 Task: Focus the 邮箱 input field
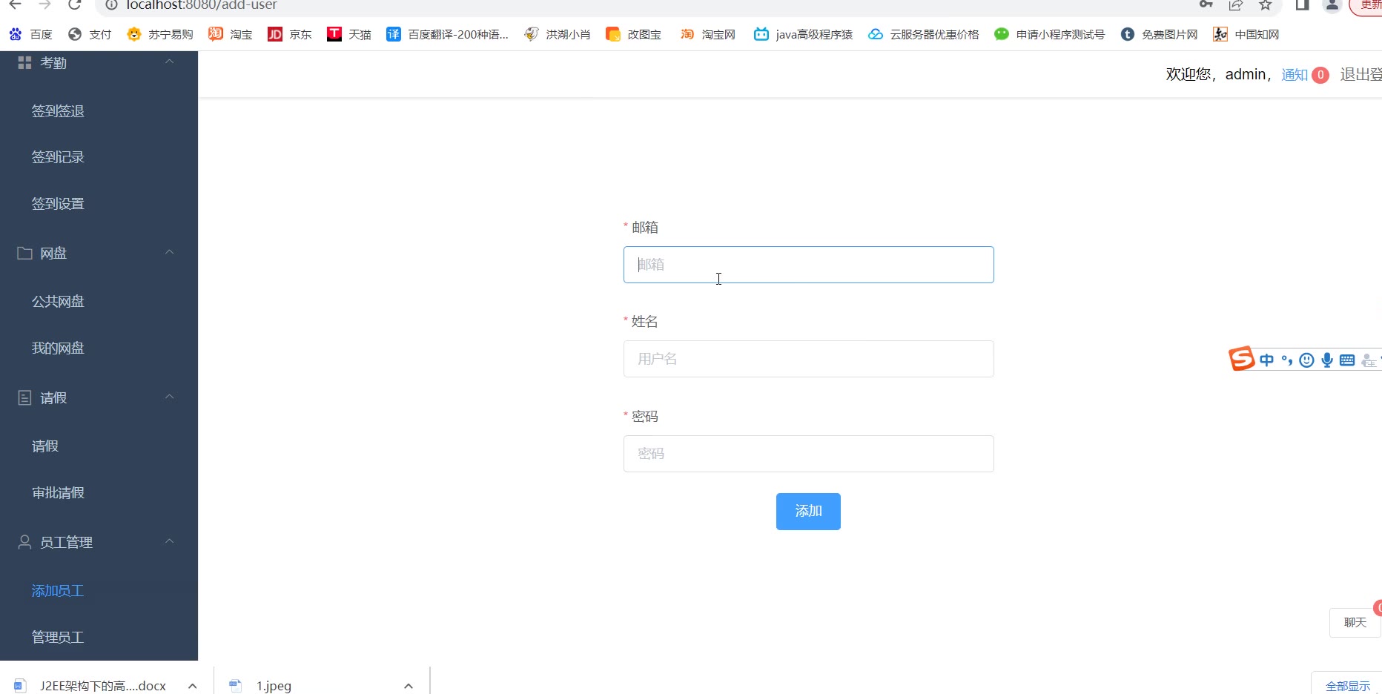coord(808,265)
